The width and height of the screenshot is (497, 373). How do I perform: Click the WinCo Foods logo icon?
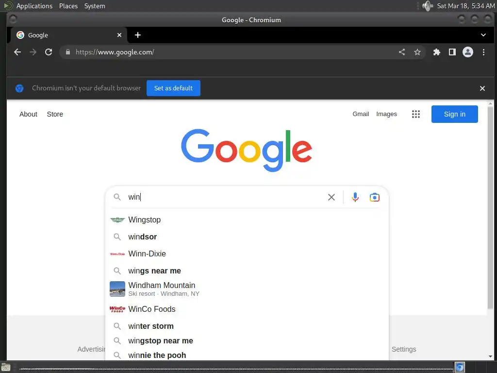point(117,309)
